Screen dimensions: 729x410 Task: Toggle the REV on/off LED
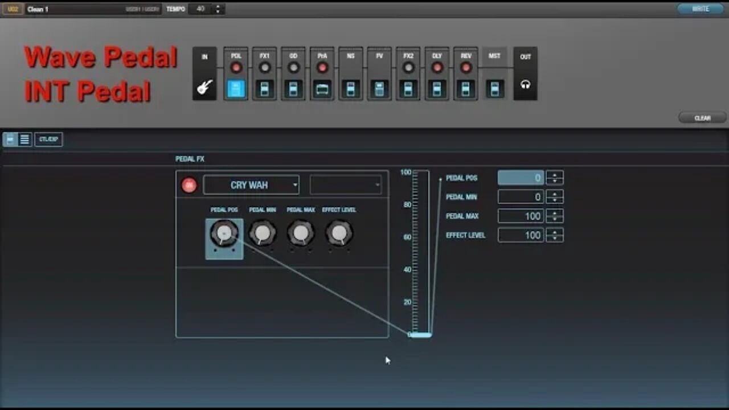click(x=466, y=68)
